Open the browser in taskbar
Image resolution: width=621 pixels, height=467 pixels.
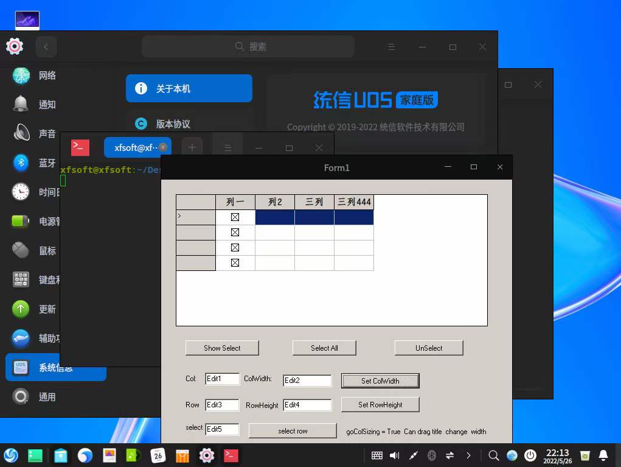coord(85,455)
